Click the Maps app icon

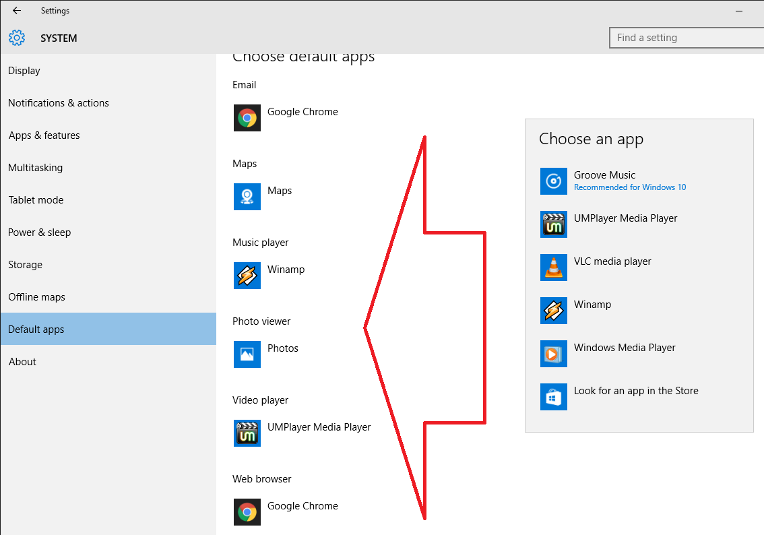(247, 196)
